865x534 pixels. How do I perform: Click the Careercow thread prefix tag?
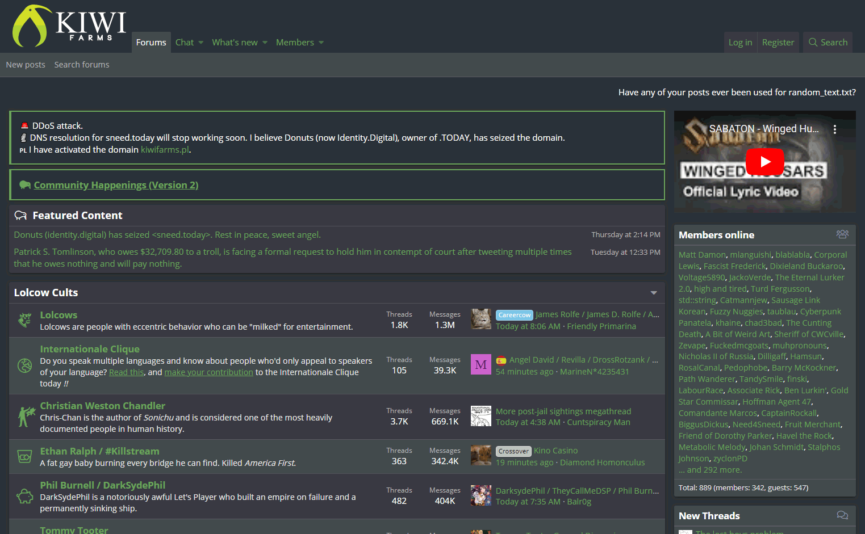click(x=515, y=315)
